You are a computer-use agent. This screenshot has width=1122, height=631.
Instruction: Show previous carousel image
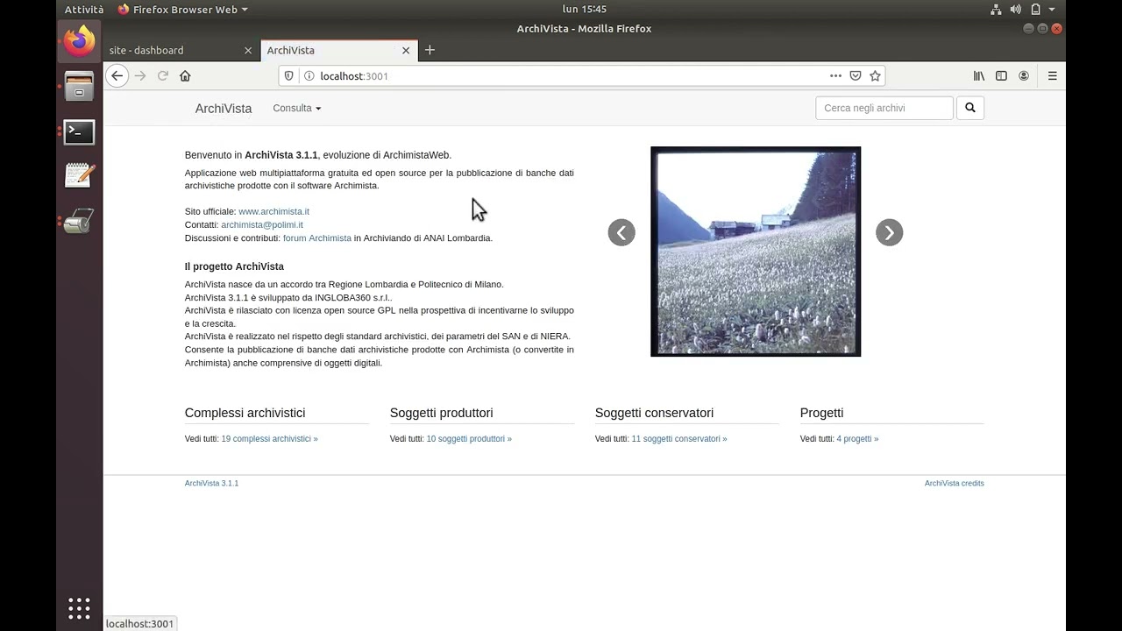(621, 232)
